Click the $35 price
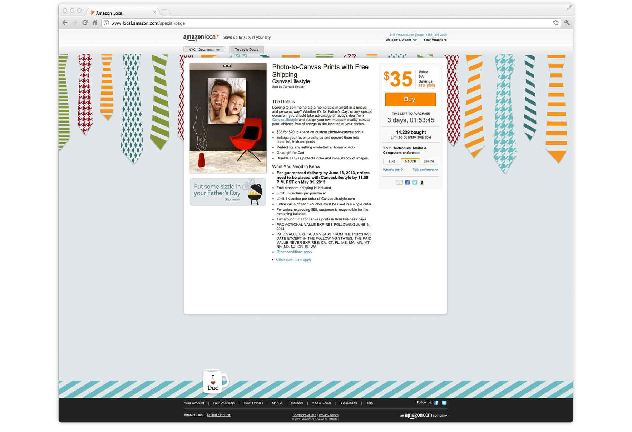The width and height of the screenshot is (632, 432). 398,79
